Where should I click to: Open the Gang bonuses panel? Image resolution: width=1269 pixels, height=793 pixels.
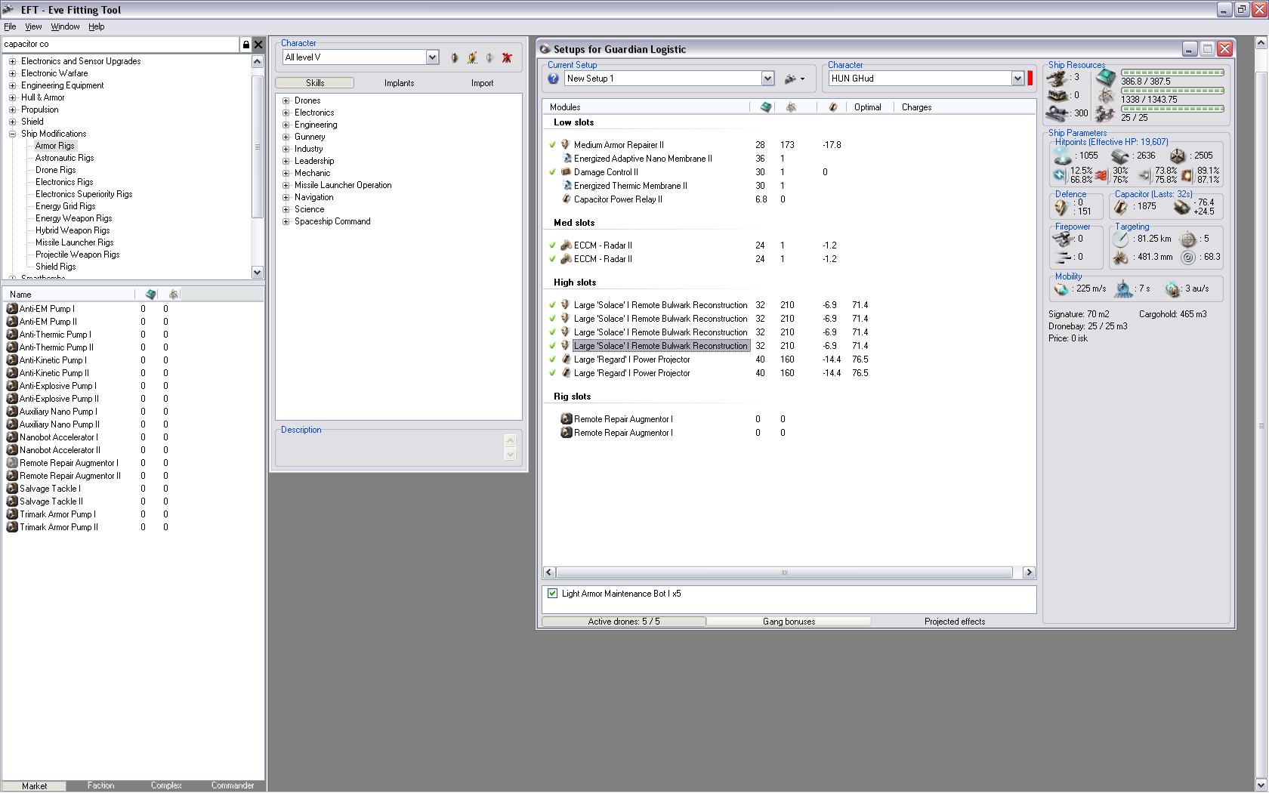789,622
